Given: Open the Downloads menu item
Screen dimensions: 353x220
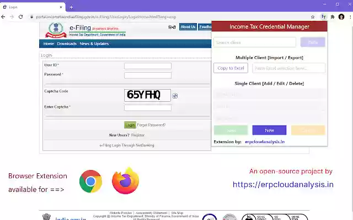Looking at the screenshot, I should click(x=67, y=44).
